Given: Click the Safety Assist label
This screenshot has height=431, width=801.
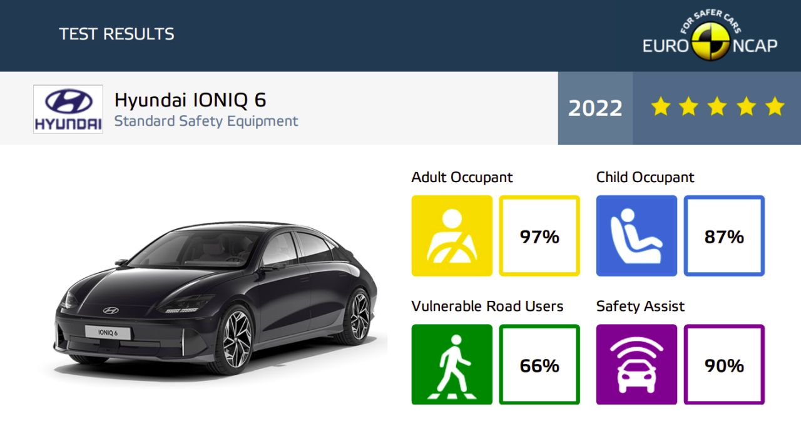Looking at the screenshot, I should pos(640,306).
